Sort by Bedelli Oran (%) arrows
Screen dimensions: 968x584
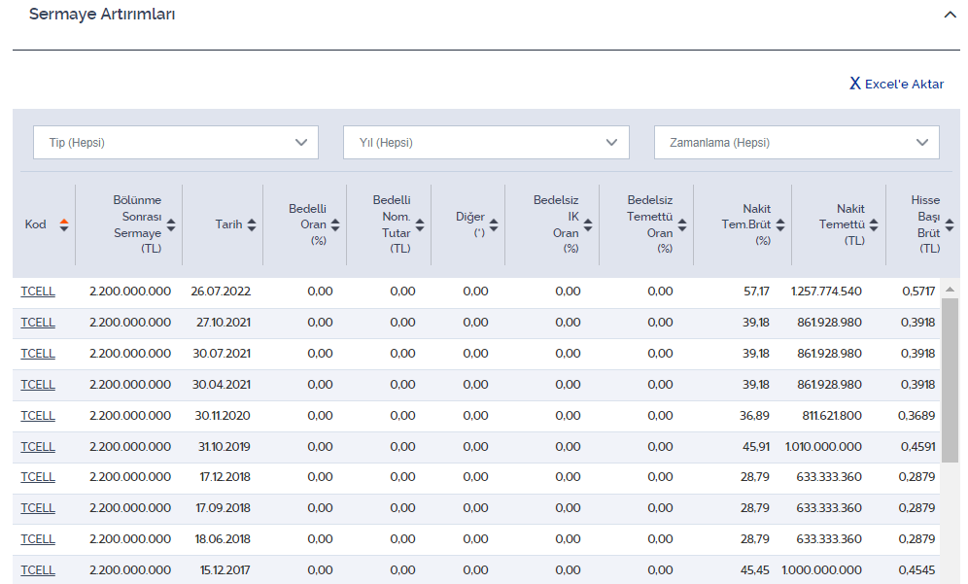click(335, 224)
